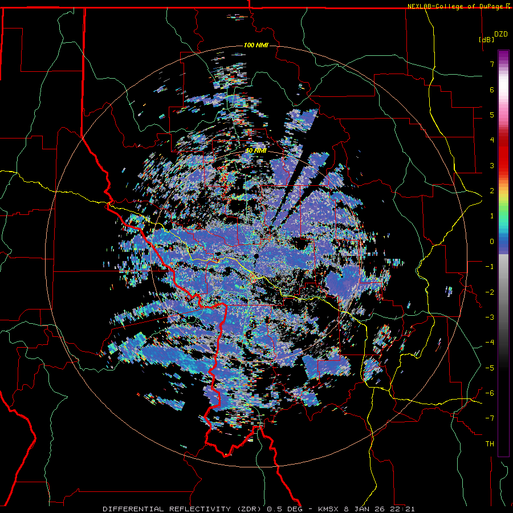Click the 0 value on the color scale
Screen dimensions: 513x513
(492, 242)
